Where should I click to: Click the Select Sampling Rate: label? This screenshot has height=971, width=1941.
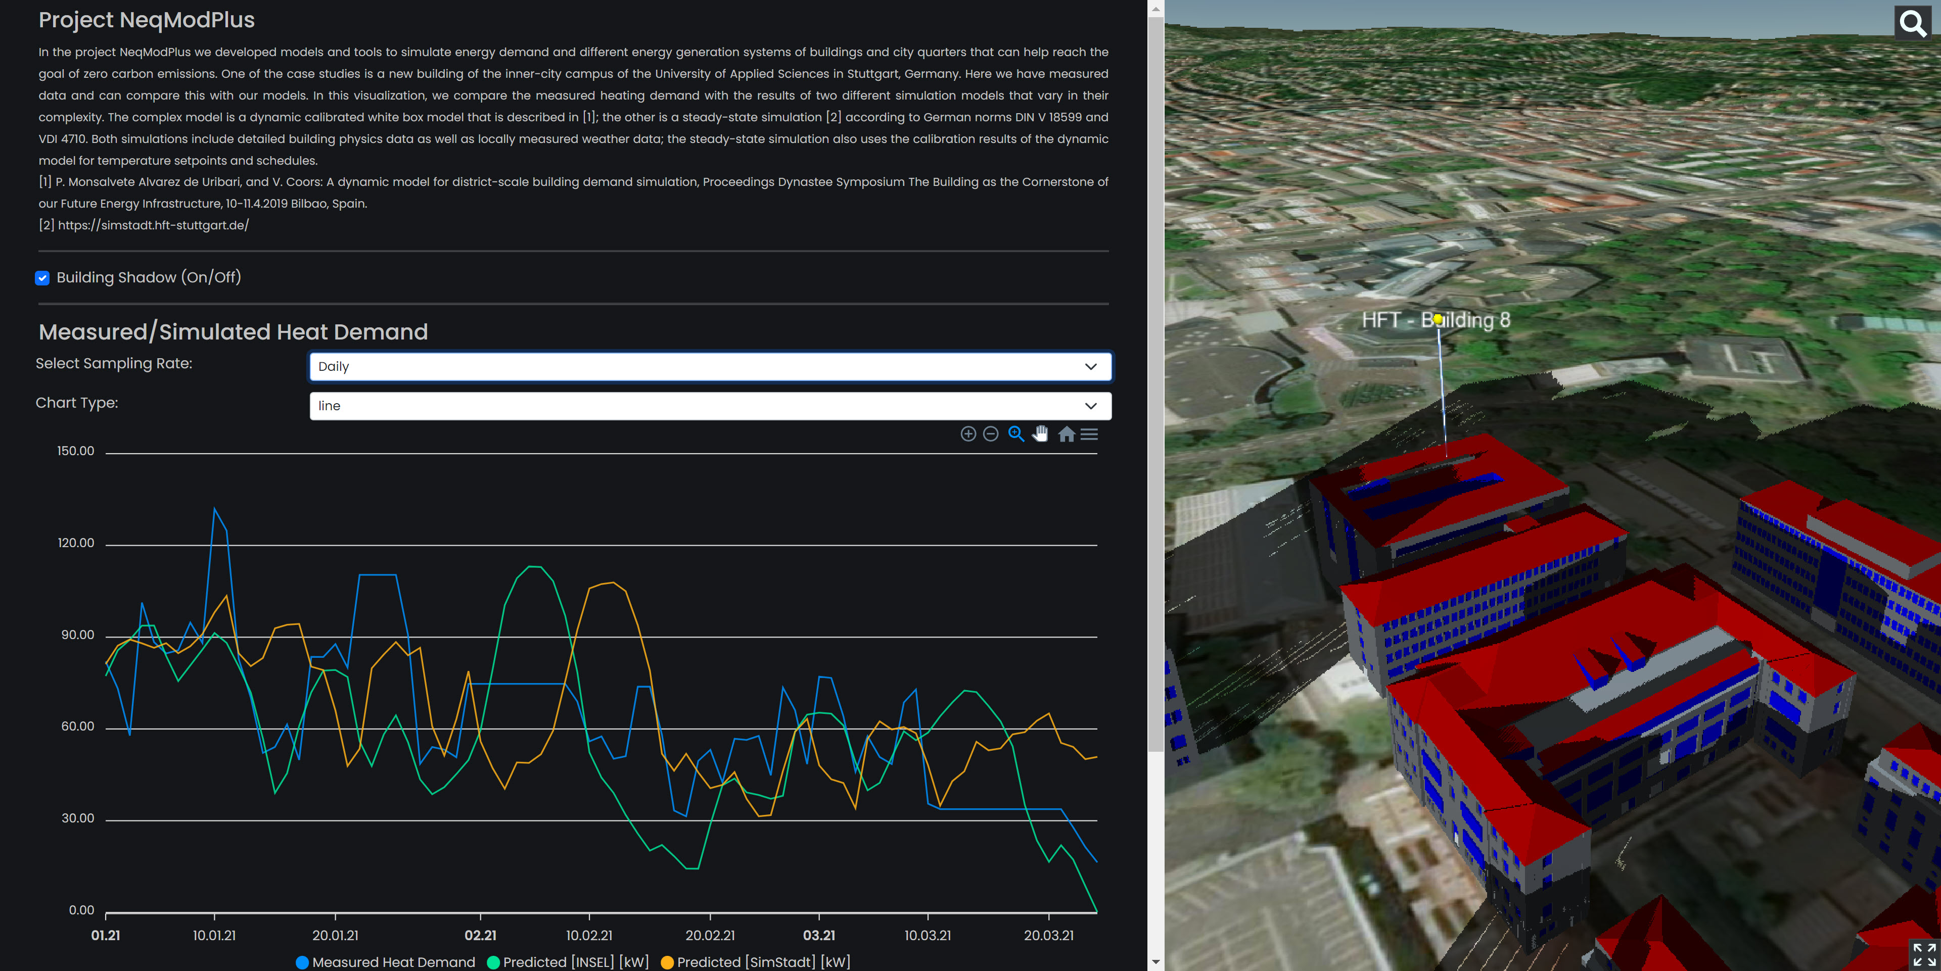coord(114,363)
